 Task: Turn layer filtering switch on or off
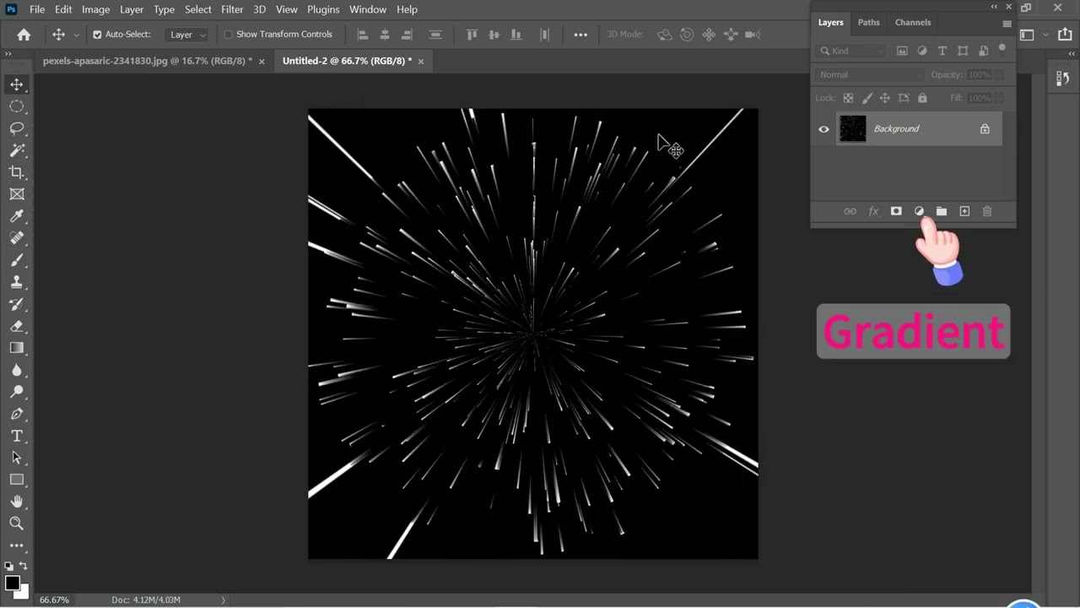coord(1002,49)
